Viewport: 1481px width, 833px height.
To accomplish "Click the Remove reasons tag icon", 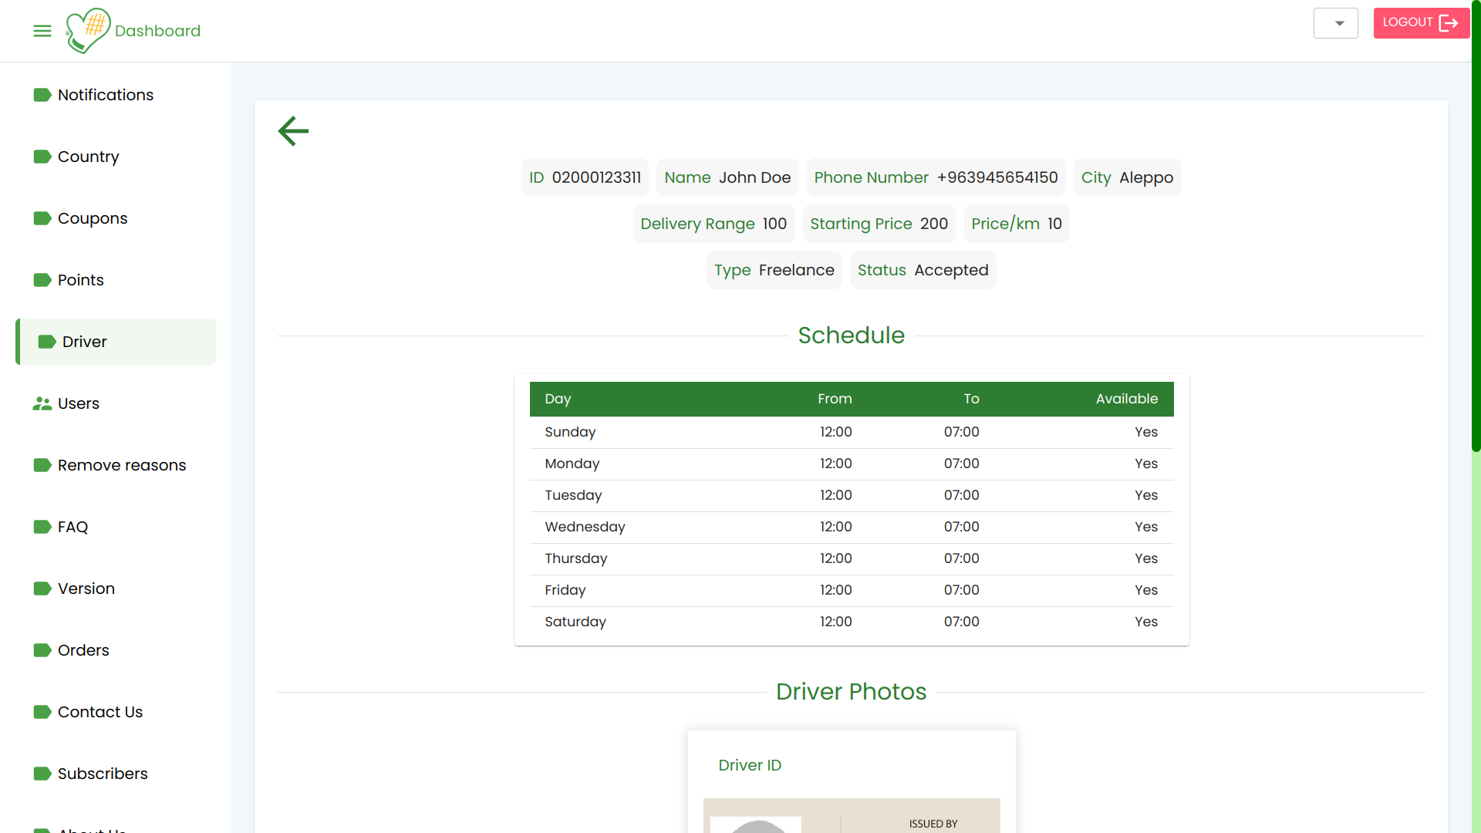I will (x=42, y=465).
